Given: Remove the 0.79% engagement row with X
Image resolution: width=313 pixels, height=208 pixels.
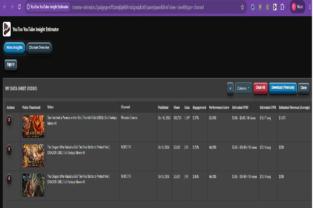Looking at the screenshot, I should click(x=9, y=149).
